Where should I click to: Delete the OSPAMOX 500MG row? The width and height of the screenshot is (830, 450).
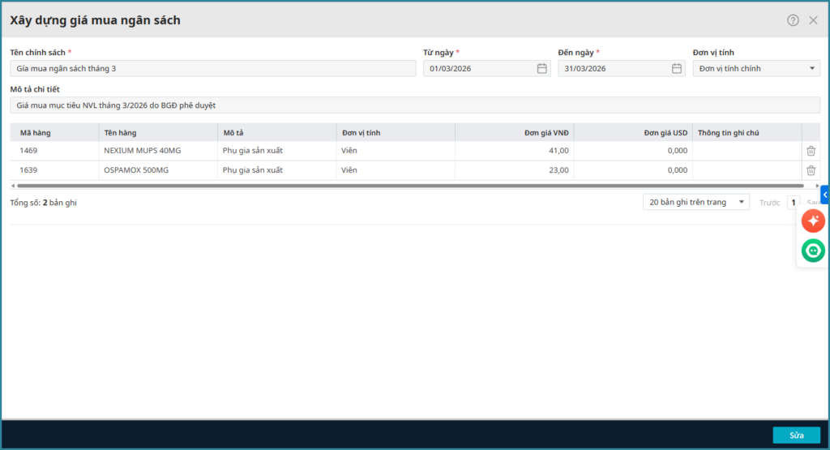(x=811, y=170)
